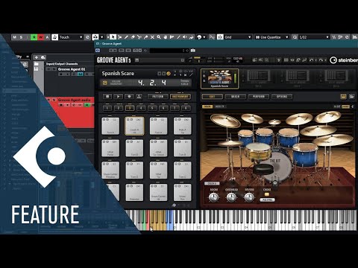Mute all tracks with M button

pos(14,37)
